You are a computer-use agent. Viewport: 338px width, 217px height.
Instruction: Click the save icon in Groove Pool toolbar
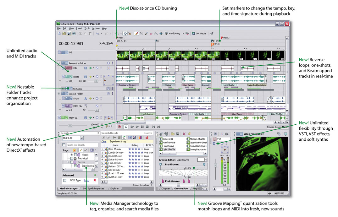tap(178, 134)
